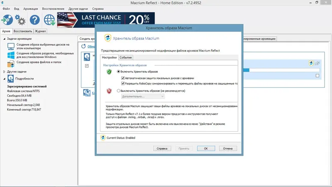The height and width of the screenshot is (187, 332).
Task: Switch to the События tab in dialog
Action: tap(126, 58)
